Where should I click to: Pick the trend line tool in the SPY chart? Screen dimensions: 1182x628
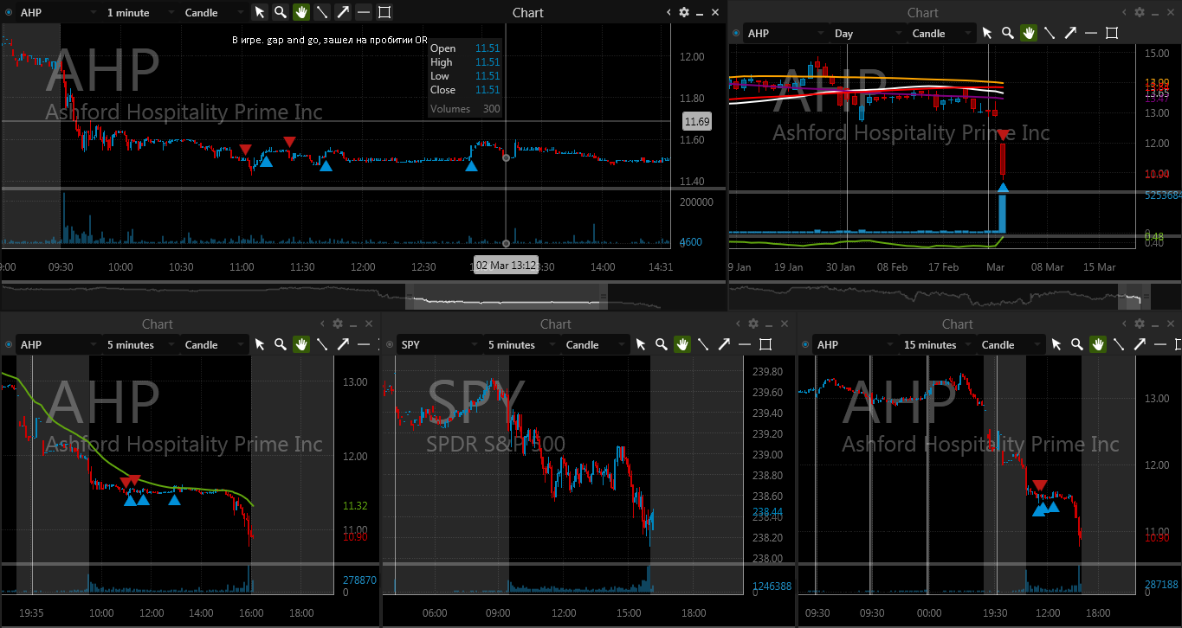[703, 344]
